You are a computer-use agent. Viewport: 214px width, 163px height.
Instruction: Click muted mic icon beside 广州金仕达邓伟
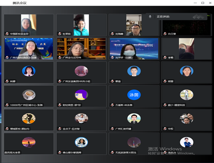tap(60, 57)
